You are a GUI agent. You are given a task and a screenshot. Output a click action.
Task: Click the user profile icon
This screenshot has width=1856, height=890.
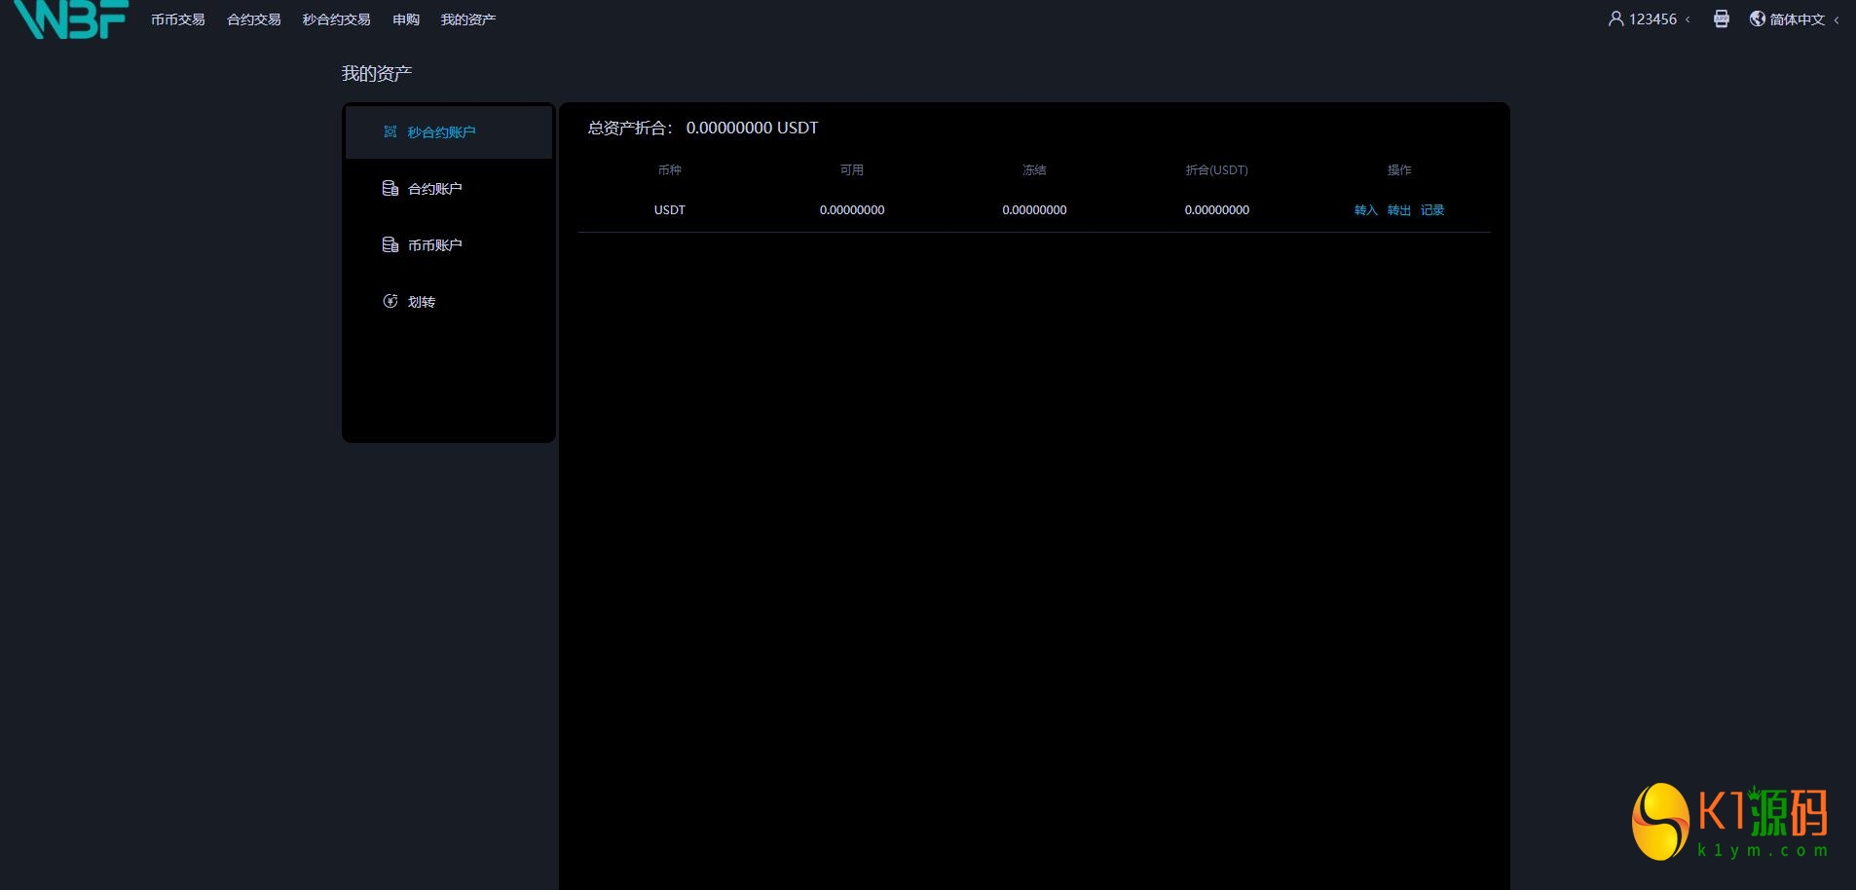[1615, 19]
